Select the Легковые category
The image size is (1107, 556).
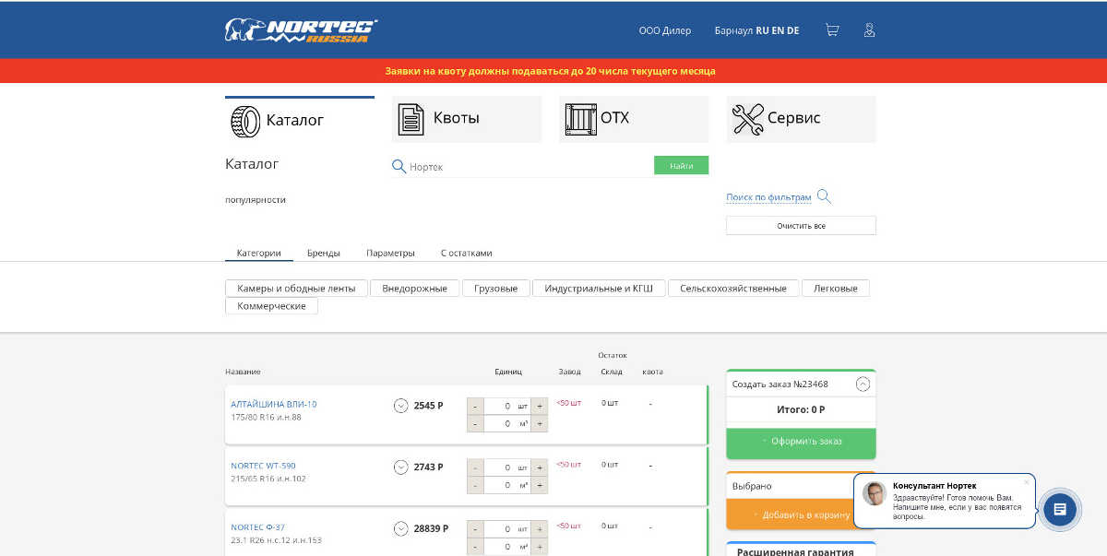tap(836, 289)
